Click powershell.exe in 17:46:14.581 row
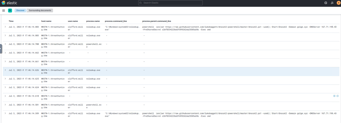This screenshot has height=123, width=341. coord(93,106)
